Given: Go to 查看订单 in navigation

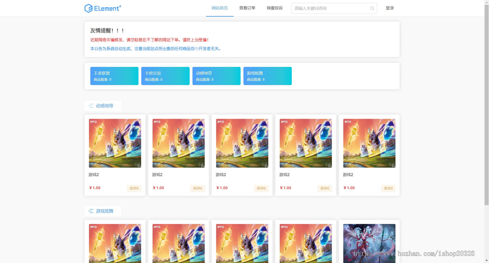Looking at the screenshot, I should (247, 8).
